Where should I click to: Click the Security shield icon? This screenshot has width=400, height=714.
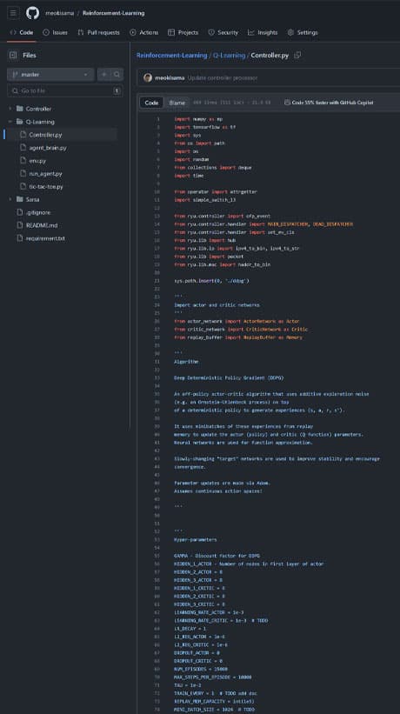pyautogui.click(x=211, y=32)
